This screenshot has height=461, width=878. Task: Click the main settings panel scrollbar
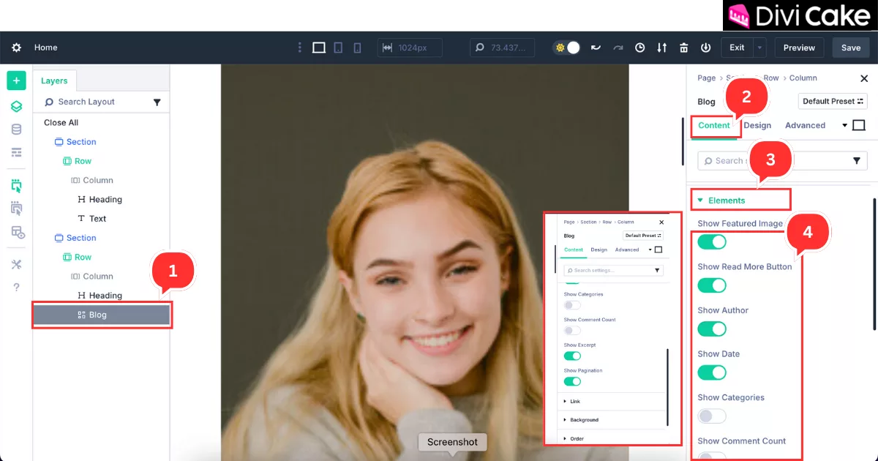click(x=874, y=263)
